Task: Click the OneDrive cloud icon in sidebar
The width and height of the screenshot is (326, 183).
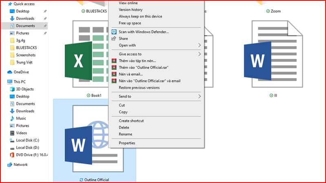Action: pyautogui.click(x=10, y=72)
